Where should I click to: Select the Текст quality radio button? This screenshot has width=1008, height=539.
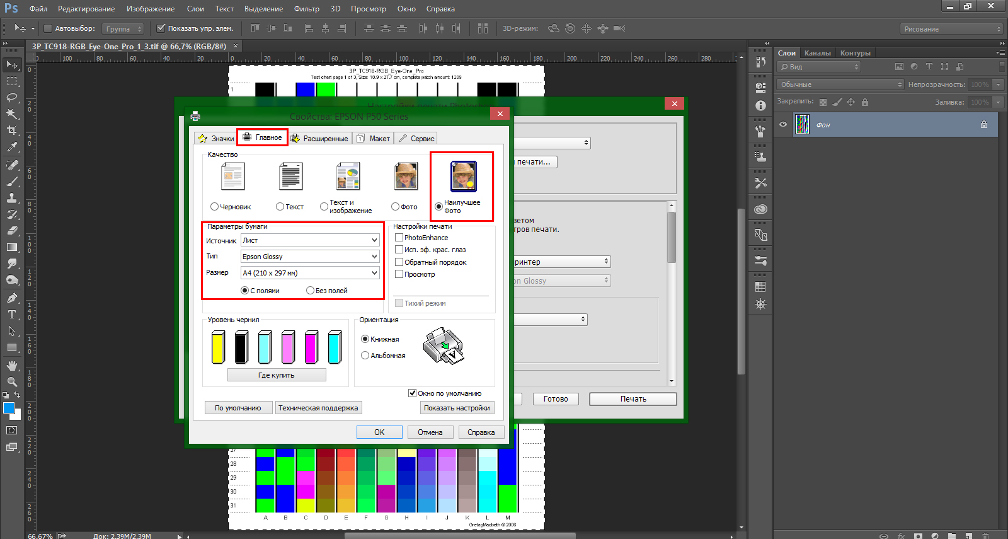click(280, 207)
